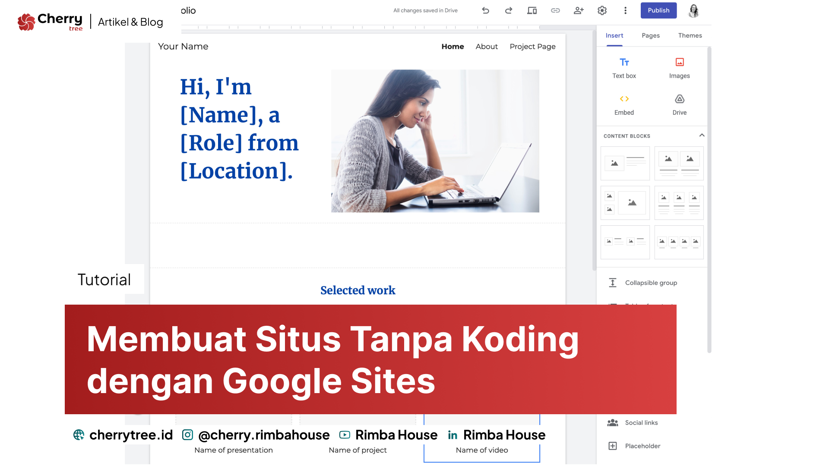Open the Project Page link
The width and height of the screenshot is (829, 466).
[x=532, y=47]
